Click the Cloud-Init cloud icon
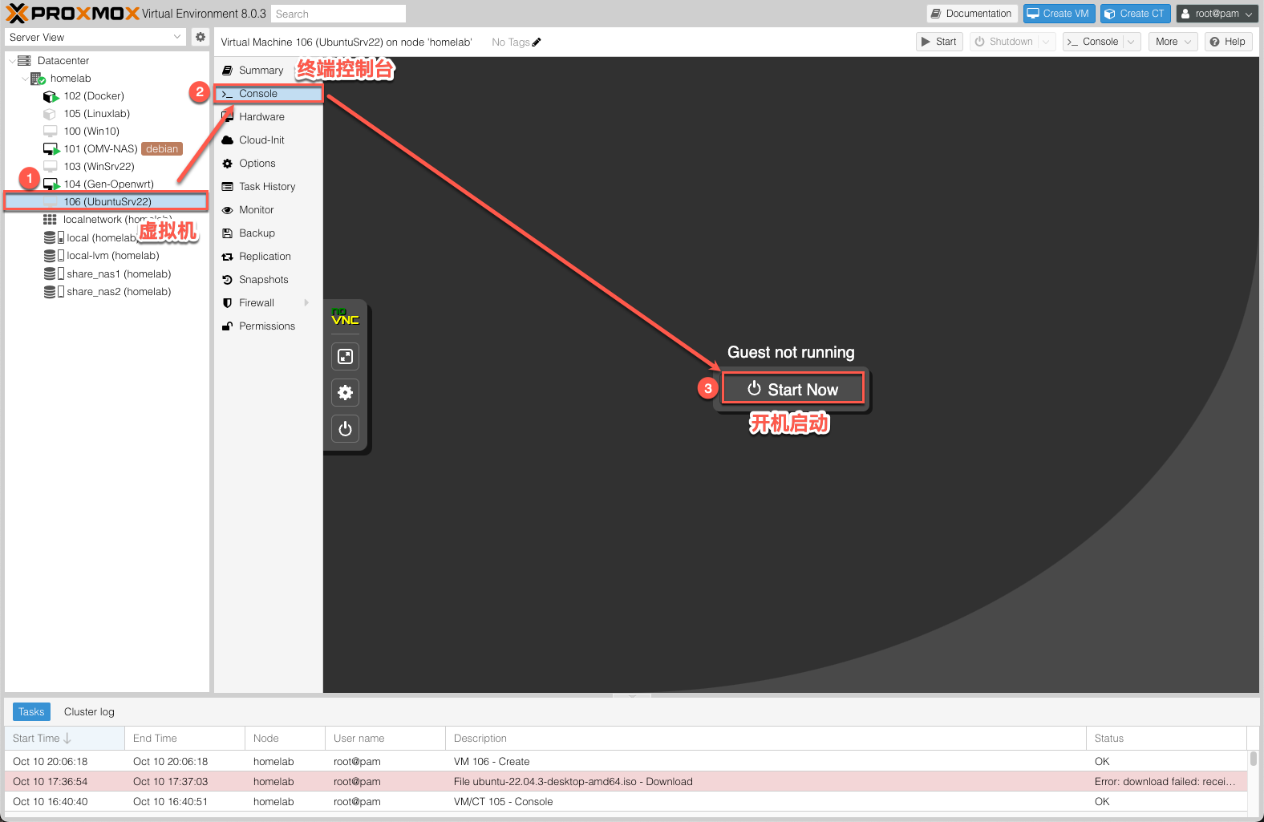 click(228, 140)
